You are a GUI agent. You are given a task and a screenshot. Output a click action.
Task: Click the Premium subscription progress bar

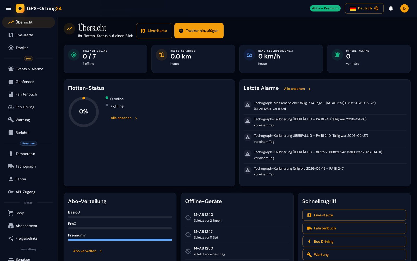(x=120, y=240)
